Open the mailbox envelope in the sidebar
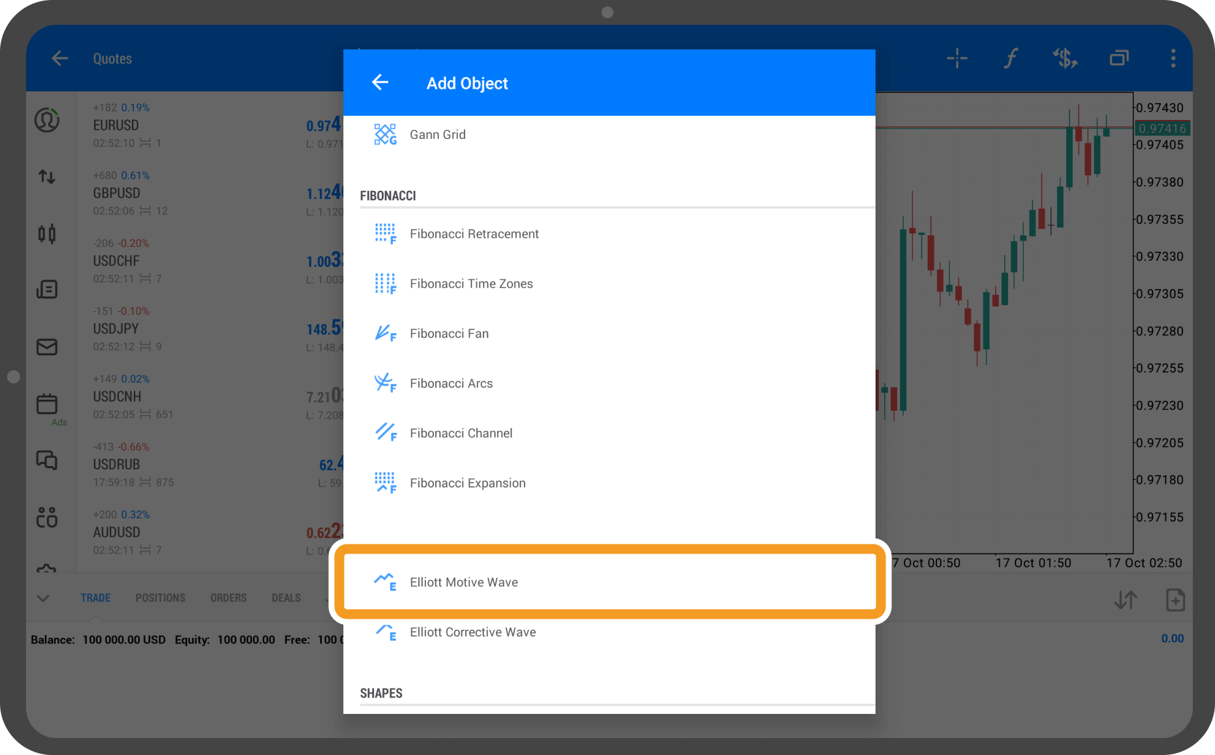 [x=47, y=347]
